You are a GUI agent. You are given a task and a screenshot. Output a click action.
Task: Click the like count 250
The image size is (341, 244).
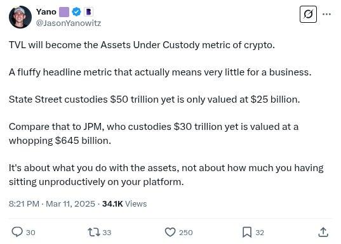point(186,233)
